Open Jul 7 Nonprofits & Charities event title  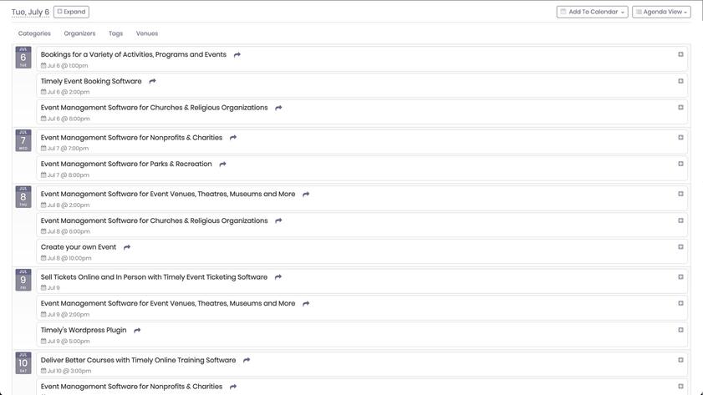[131, 138]
